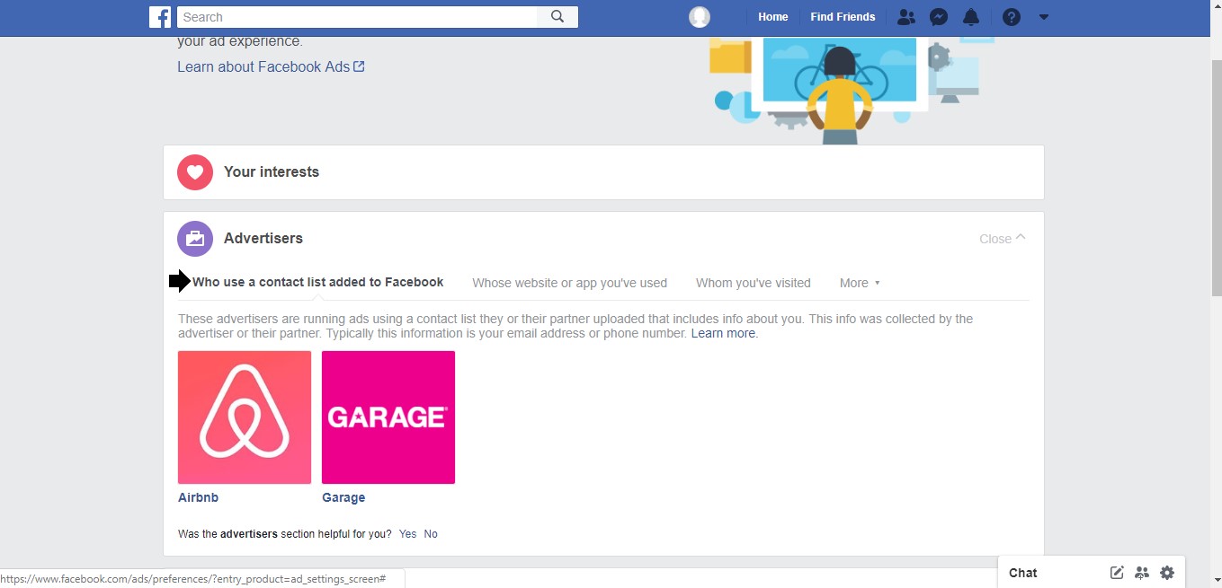
Task: Open the account dropdown arrow in top bar
Action: [x=1044, y=17]
